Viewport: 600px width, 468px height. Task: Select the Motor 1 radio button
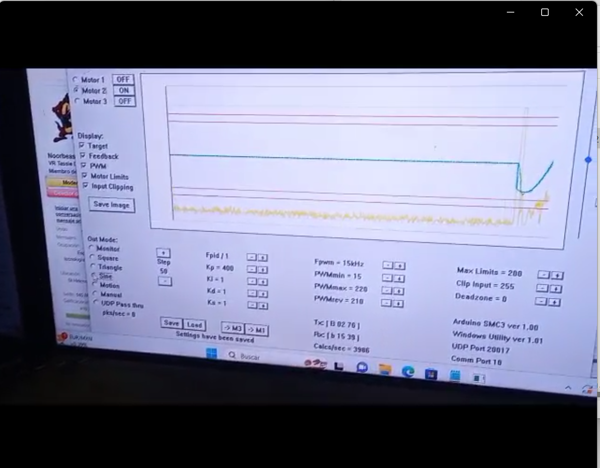tap(76, 80)
